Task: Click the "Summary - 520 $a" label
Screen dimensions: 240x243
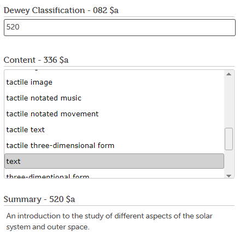Action: 39,199
